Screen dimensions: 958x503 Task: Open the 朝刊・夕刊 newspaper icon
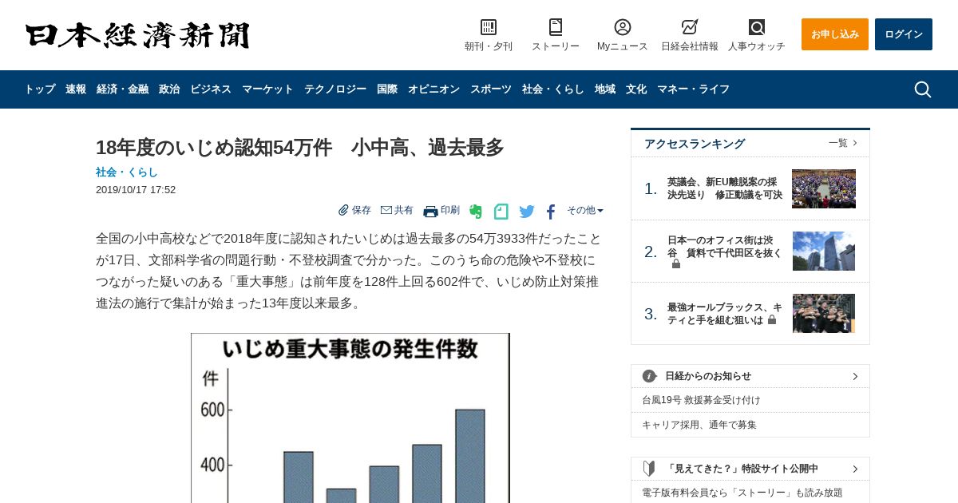pos(489,27)
